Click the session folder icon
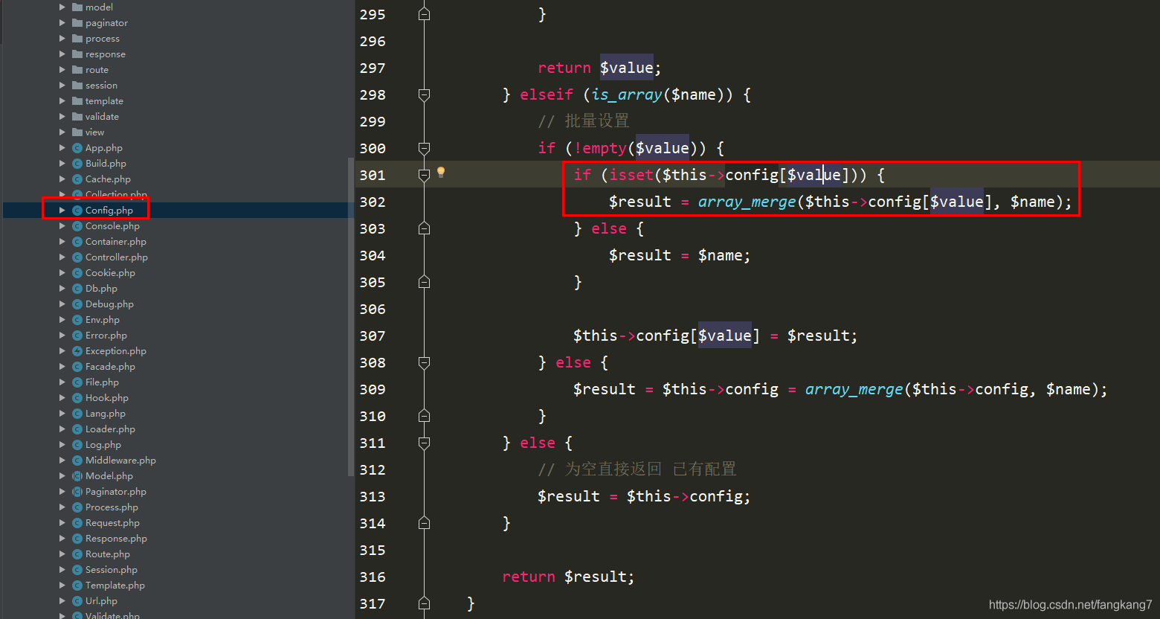 (77, 86)
